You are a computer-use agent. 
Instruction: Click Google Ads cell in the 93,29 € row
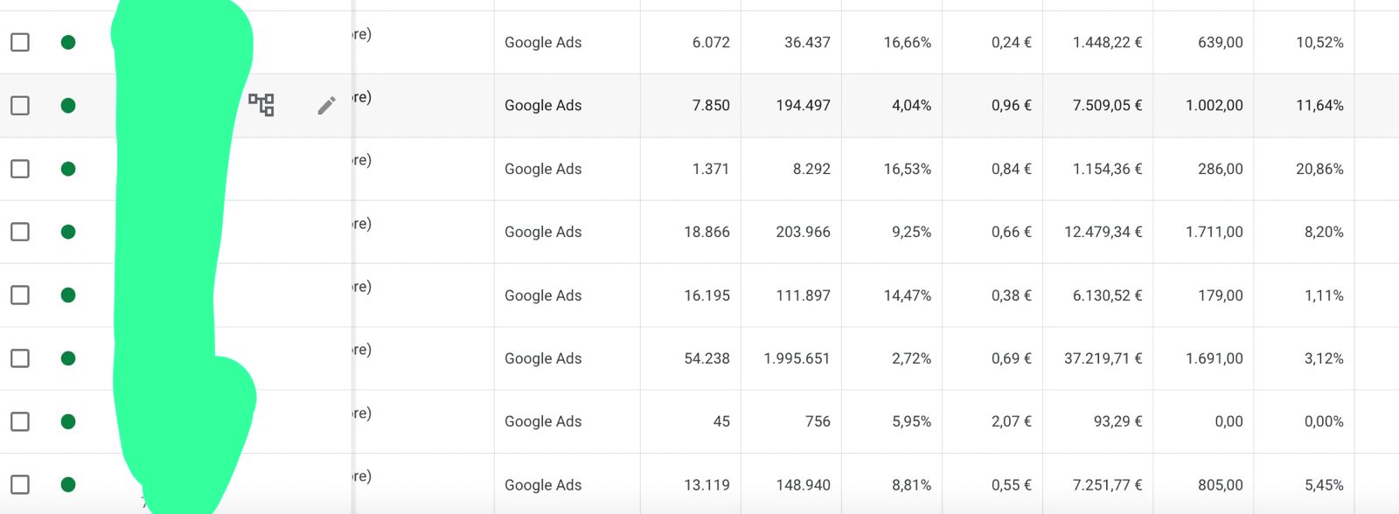(x=543, y=421)
